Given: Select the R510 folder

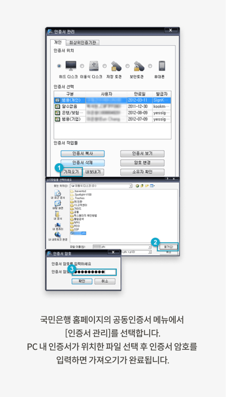Looking at the screenshot, I should point(75,226).
